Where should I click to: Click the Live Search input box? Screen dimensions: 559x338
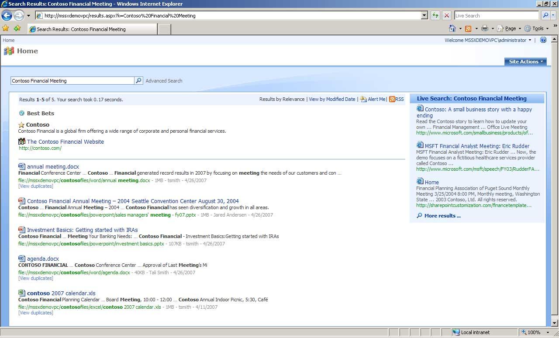coord(497,15)
